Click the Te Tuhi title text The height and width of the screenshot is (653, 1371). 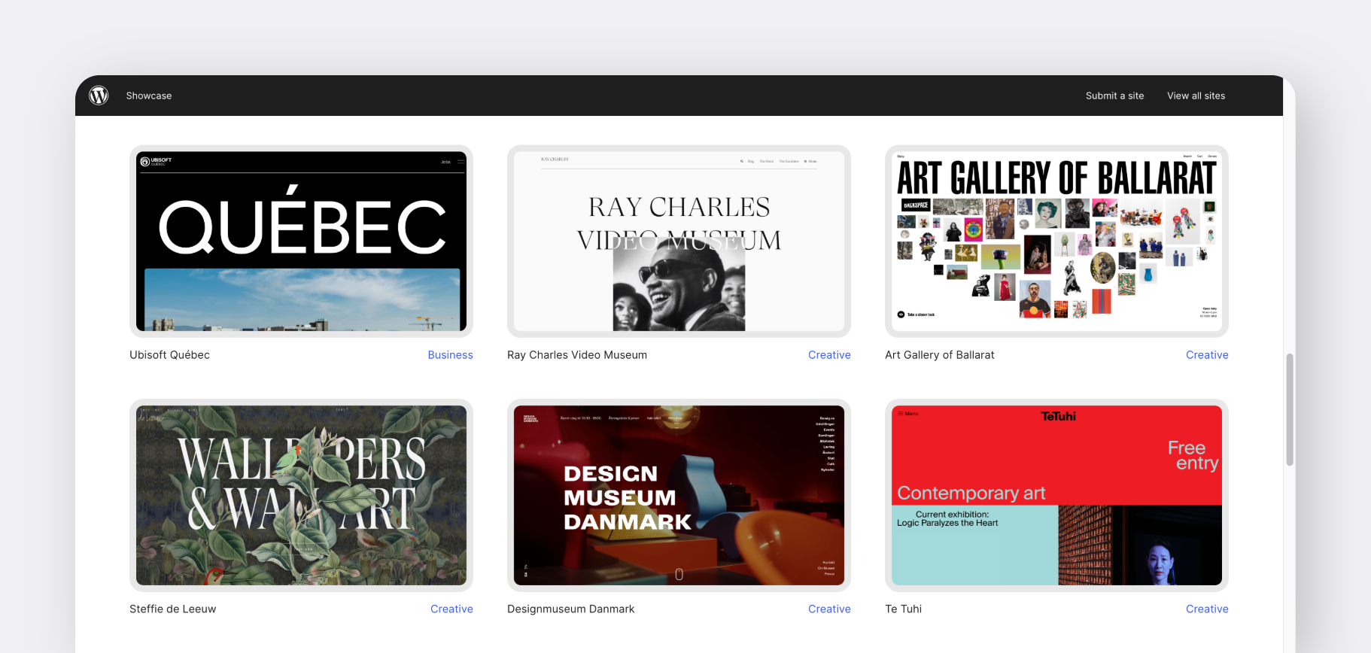[x=903, y=609]
